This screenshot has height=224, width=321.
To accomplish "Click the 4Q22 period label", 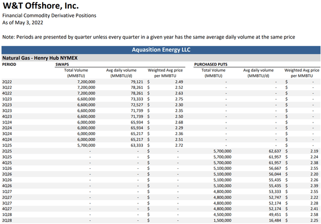I will [x=7, y=93].
